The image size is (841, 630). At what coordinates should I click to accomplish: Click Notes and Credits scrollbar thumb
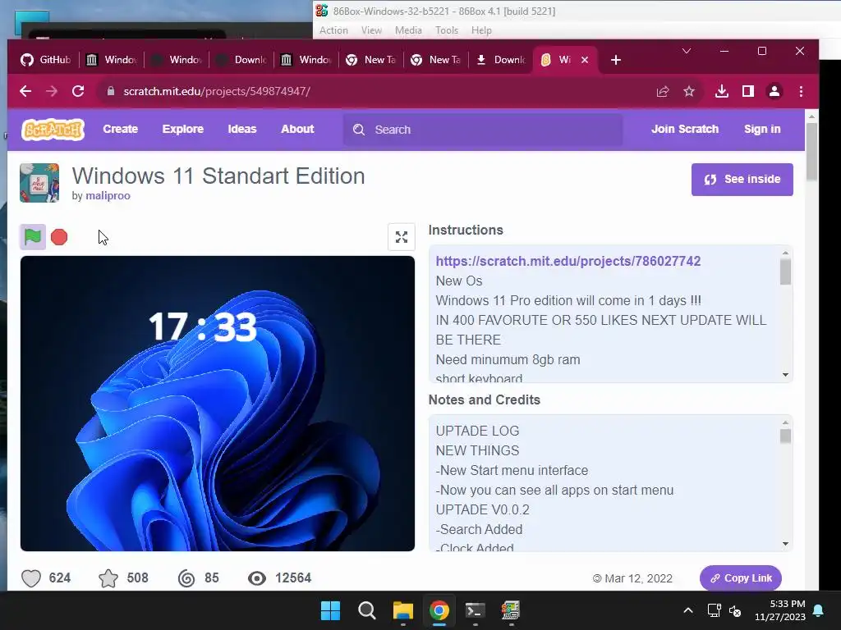coord(785,436)
